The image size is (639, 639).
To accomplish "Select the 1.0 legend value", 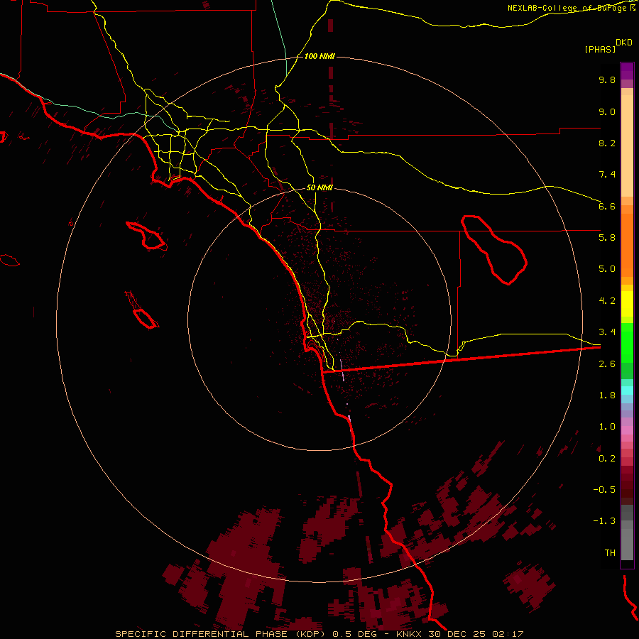I will tap(607, 427).
